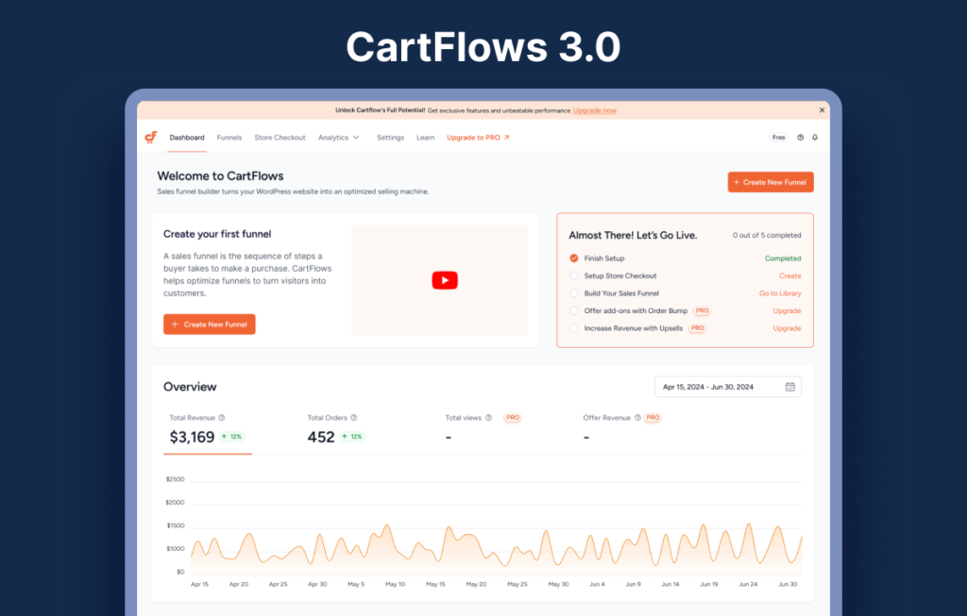Open the Settings tab
Screen dimensions: 967x616
click(x=390, y=138)
